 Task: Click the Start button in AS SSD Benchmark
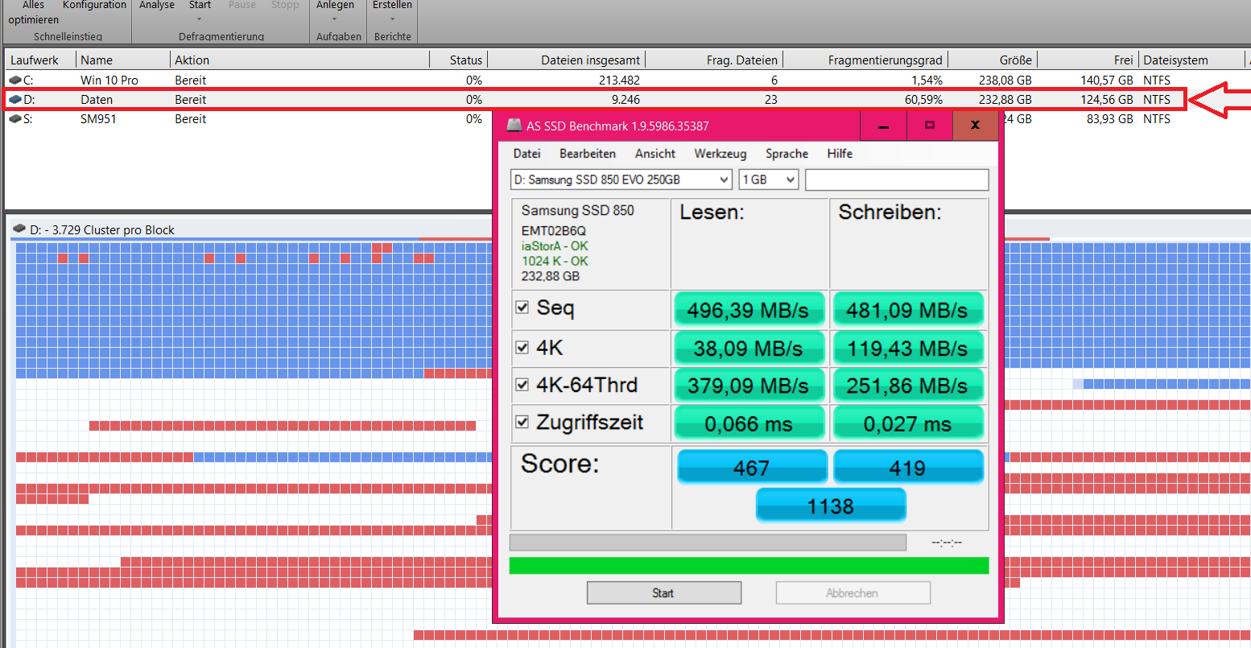click(663, 592)
